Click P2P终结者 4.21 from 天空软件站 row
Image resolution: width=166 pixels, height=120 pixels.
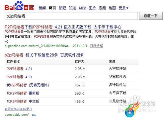19,69
